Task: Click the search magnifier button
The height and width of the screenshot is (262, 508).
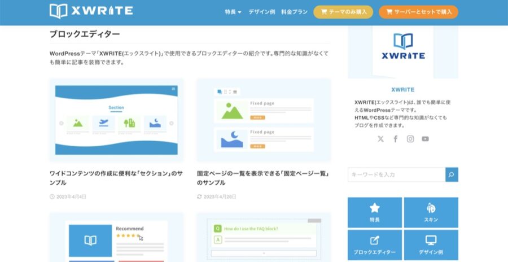Action: (452, 174)
